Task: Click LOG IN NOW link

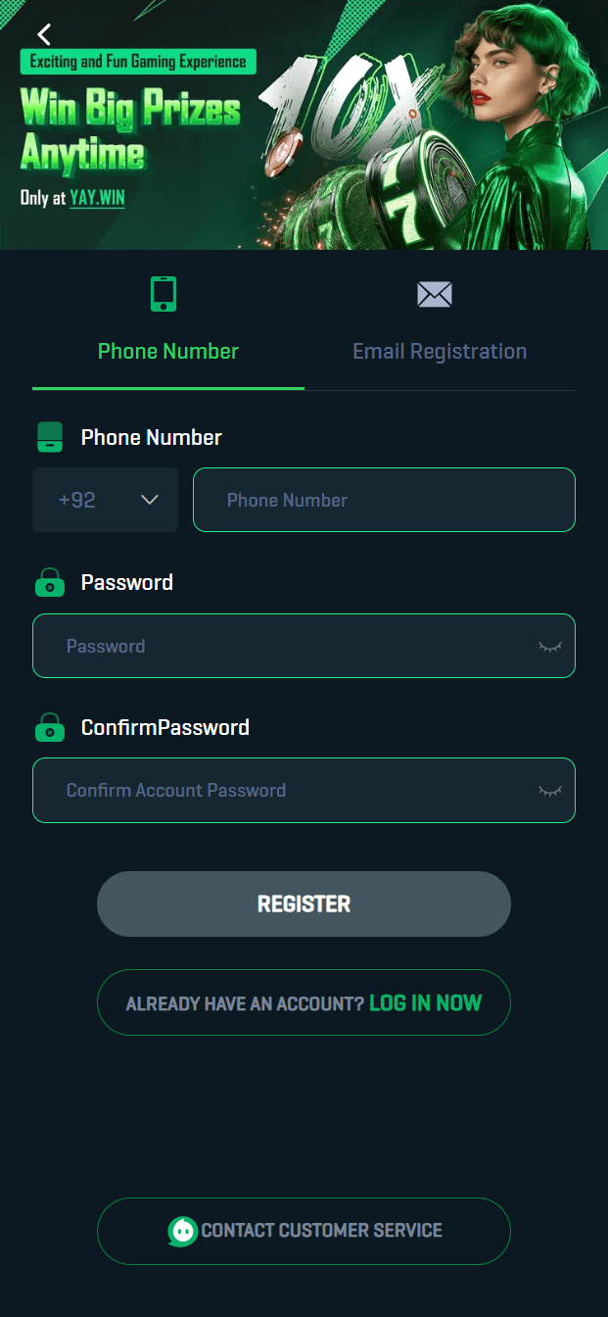Action: tap(425, 1002)
